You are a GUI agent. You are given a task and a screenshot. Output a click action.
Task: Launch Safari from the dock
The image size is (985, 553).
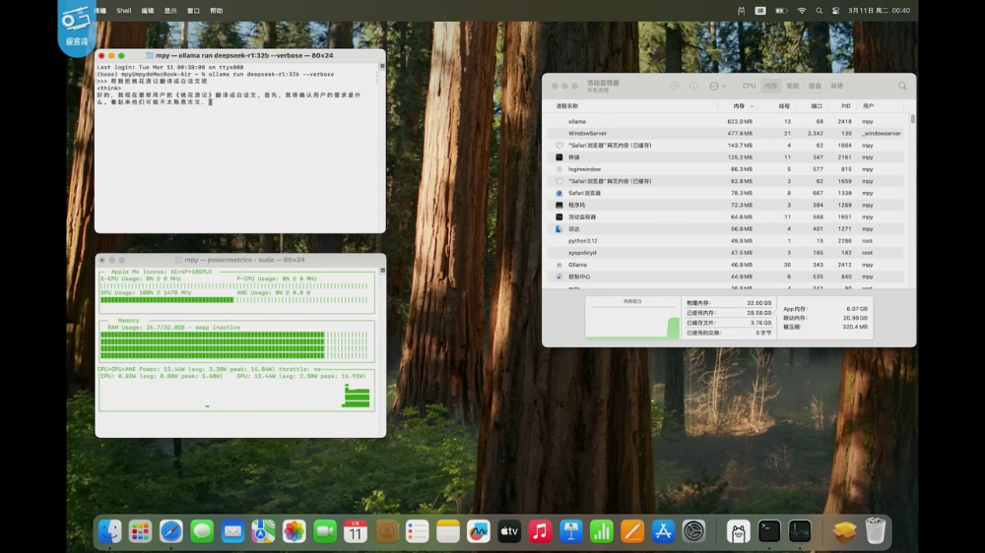[x=171, y=531]
